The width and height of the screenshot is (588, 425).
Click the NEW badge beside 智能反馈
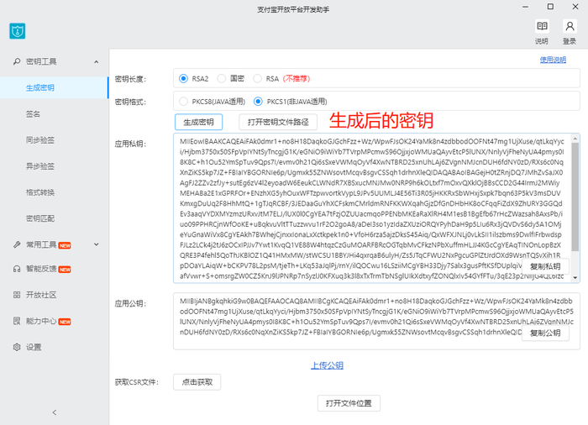click(65, 270)
